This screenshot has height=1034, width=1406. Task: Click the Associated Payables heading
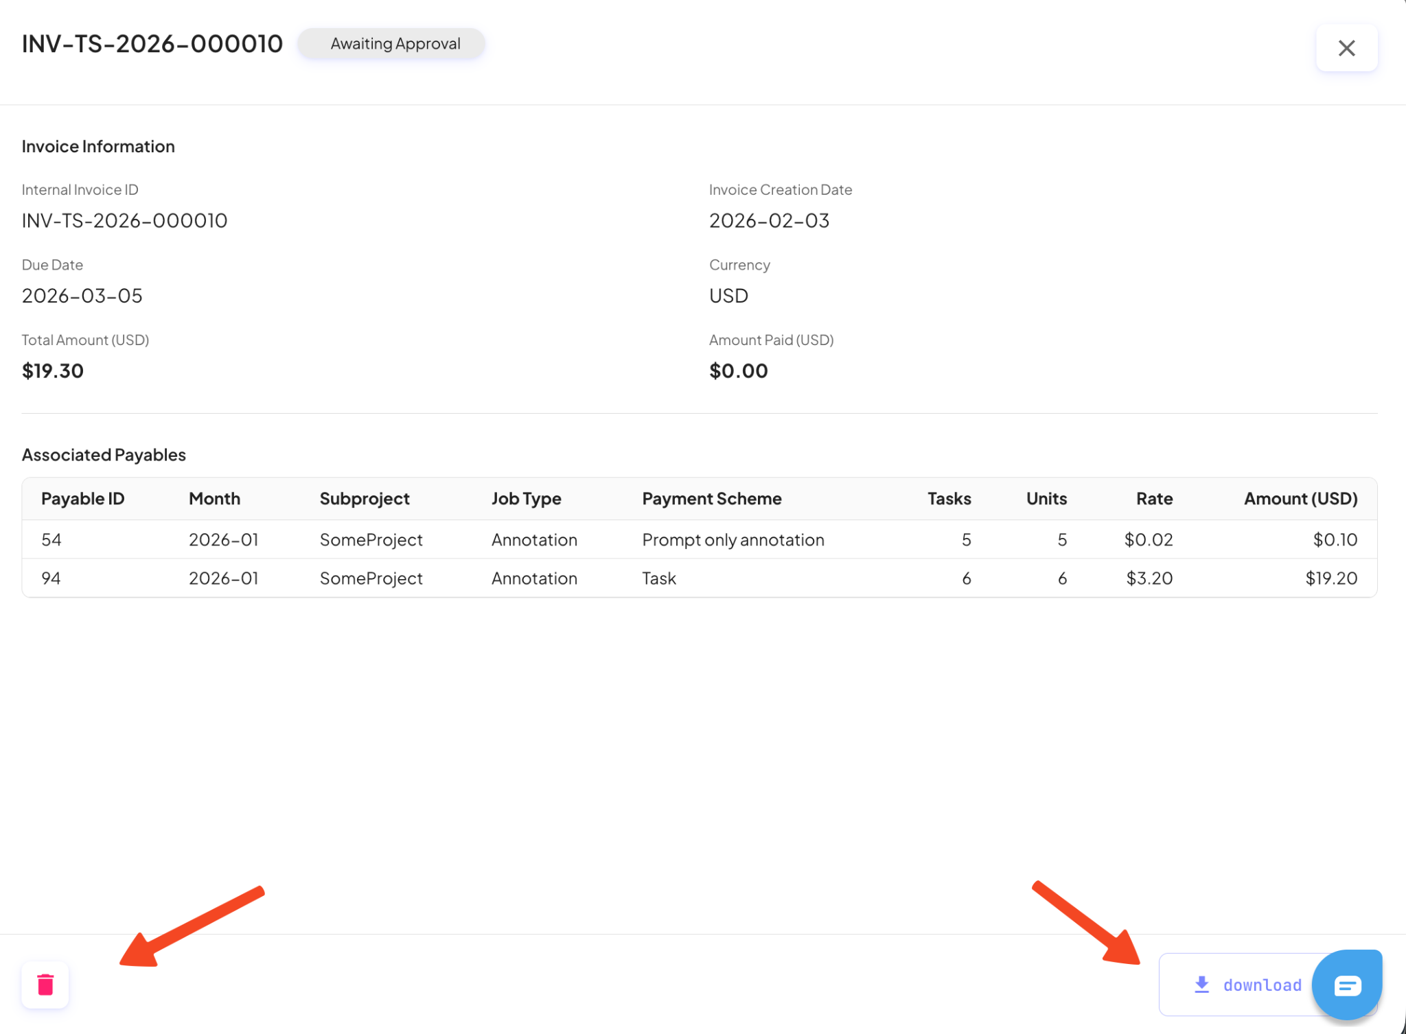104,455
